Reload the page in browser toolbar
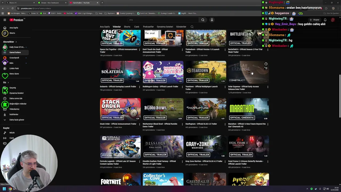This screenshot has width=341, height=192. (x=12, y=8)
